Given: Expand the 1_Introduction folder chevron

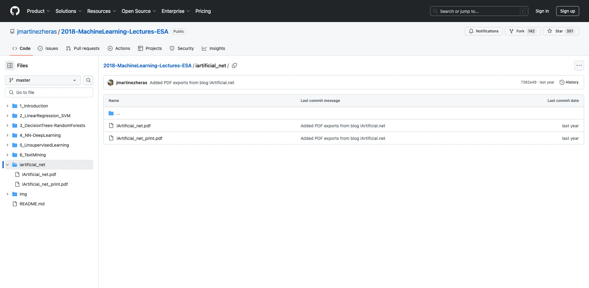Looking at the screenshot, I should [x=7, y=106].
